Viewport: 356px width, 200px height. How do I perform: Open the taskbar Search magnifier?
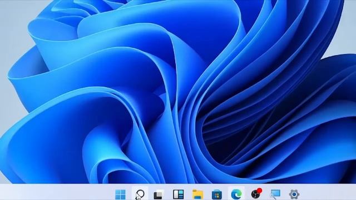tap(140, 194)
